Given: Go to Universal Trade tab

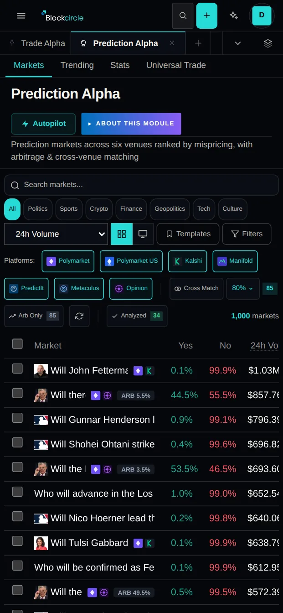Looking at the screenshot, I should tap(176, 65).
